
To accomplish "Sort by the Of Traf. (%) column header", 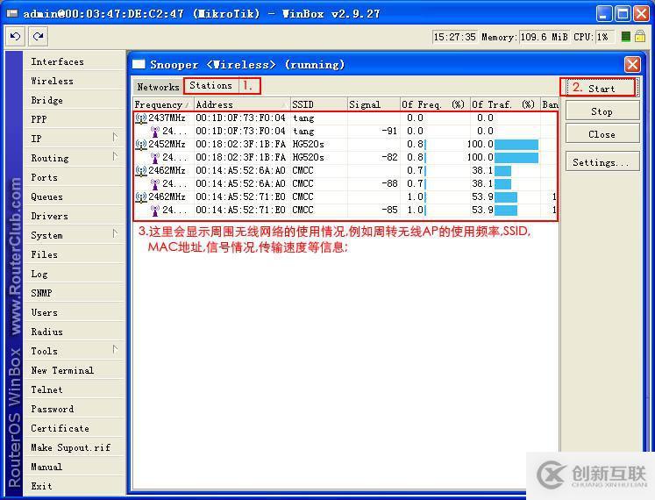I will pyautogui.click(x=504, y=104).
